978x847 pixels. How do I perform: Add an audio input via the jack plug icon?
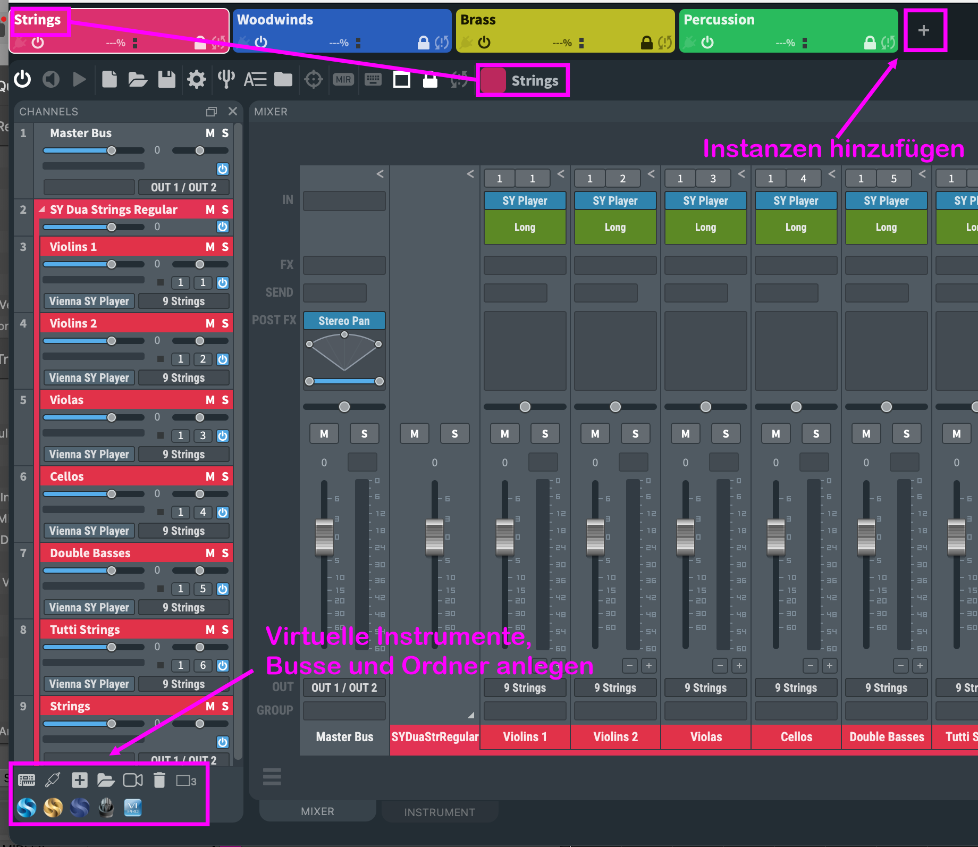[53, 780]
